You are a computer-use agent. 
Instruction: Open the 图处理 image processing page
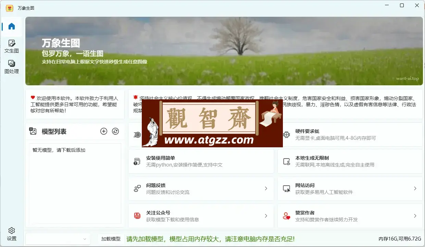click(12, 67)
